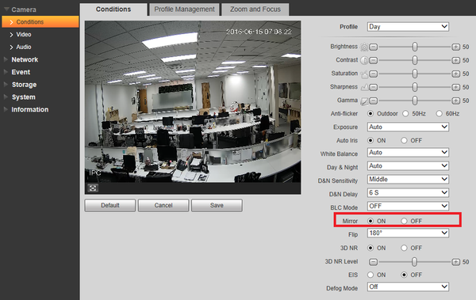This screenshot has height=300, width=476.
Task: Click the Default button
Action: (110, 206)
